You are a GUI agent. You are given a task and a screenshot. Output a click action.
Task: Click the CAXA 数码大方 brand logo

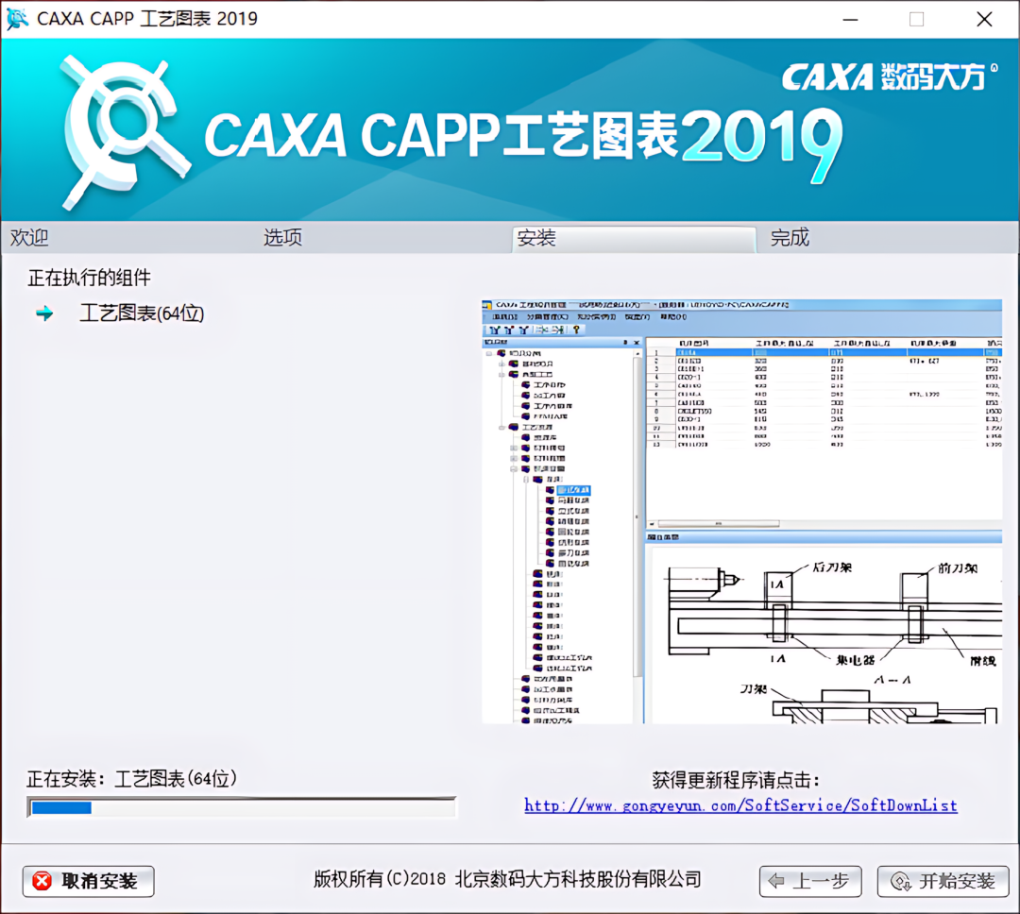pos(890,76)
